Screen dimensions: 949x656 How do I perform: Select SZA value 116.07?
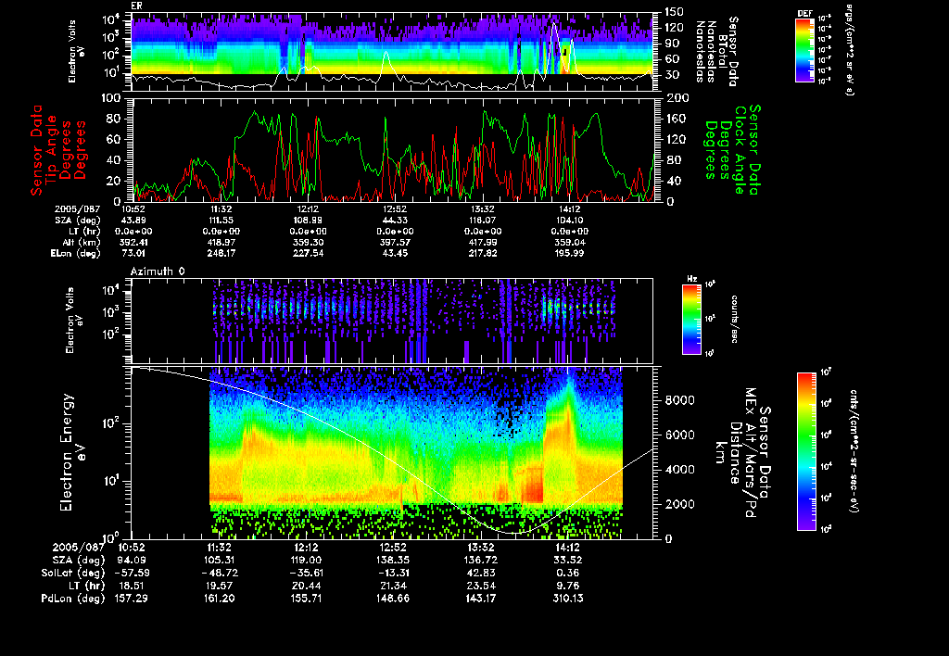coord(482,221)
